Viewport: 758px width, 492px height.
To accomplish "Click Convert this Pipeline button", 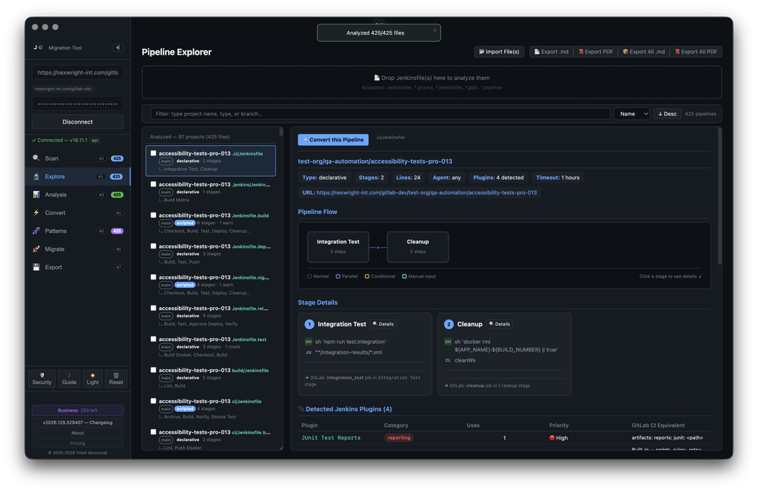I will pos(333,140).
